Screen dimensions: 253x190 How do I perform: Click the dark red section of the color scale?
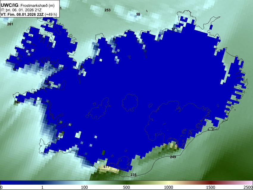pyautogui.click(x=211, y=183)
